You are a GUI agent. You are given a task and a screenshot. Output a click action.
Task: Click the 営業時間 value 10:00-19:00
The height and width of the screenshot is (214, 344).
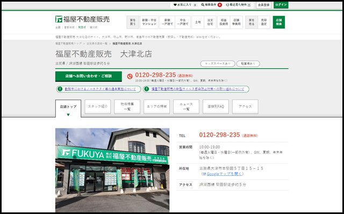[210, 147]
